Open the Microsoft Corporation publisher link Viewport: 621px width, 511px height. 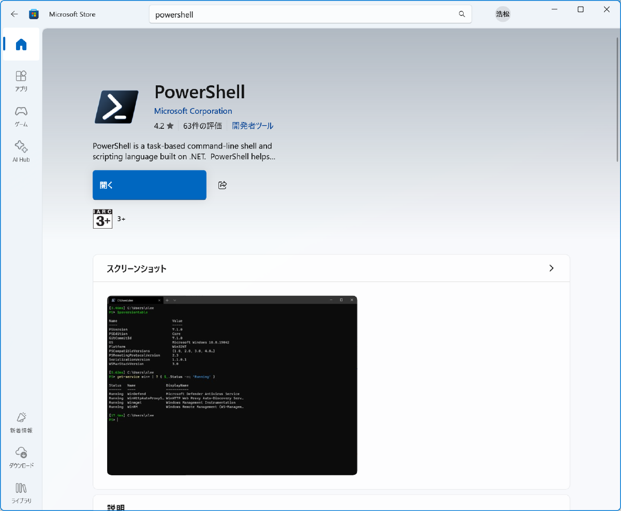click(x=193, y=111)
